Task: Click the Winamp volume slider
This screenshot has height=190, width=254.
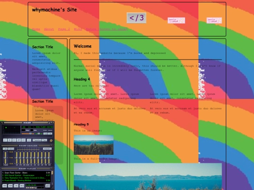Action: (x=28, y=134)
